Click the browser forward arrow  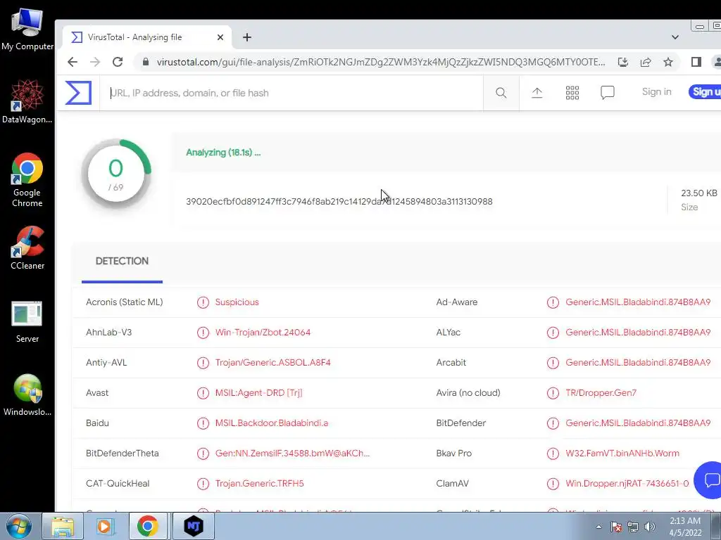coord(95,62)
